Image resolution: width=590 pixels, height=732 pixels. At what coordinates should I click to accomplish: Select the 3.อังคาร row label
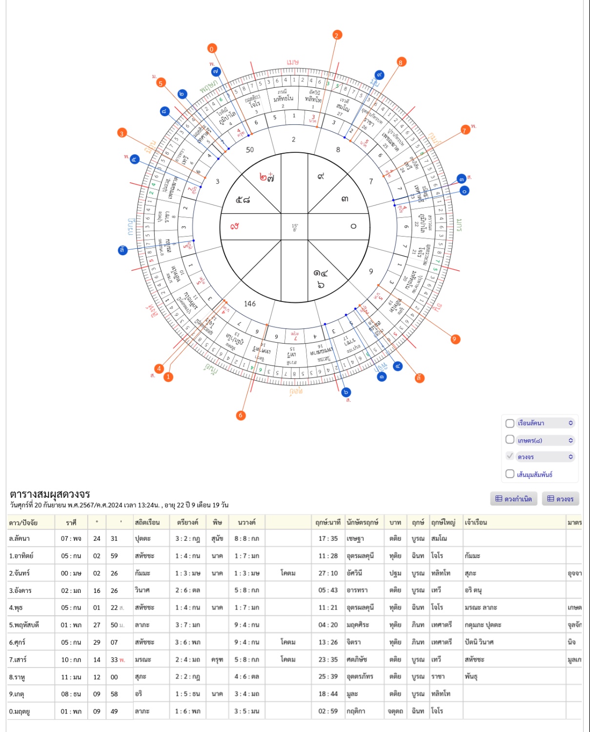(20, 590)
